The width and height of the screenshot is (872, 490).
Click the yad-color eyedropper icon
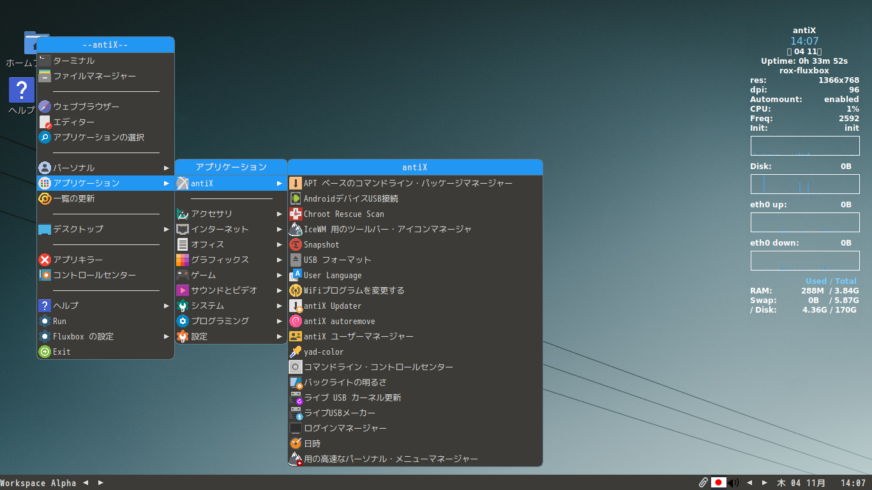click(x=296, y=352)
